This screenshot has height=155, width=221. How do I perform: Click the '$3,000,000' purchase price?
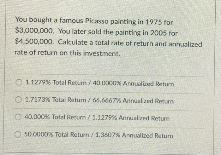point(34,31)
